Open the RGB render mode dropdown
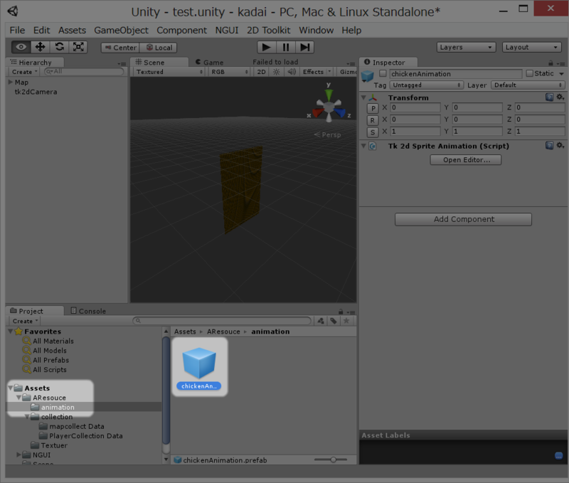This screenshot has width=569, height=483. click(229, 72)
